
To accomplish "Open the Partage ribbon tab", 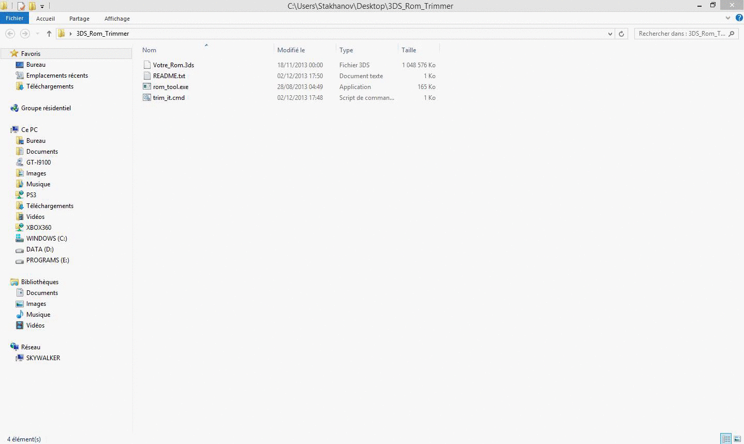I will [x=79, y=19].
